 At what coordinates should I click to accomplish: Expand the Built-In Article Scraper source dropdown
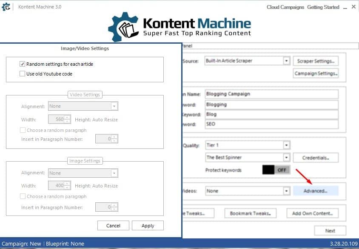click(x=286, y=61)
